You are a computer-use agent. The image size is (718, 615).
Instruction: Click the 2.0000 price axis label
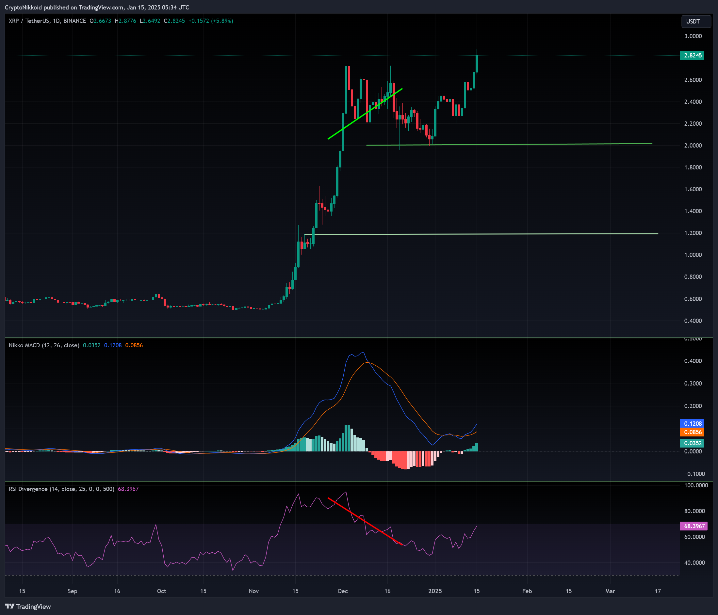(x=693, y=146)
